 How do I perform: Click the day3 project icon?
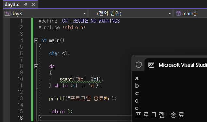coord(7,13)
